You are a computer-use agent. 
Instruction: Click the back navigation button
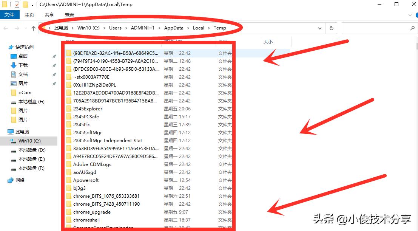pos(6,28)
